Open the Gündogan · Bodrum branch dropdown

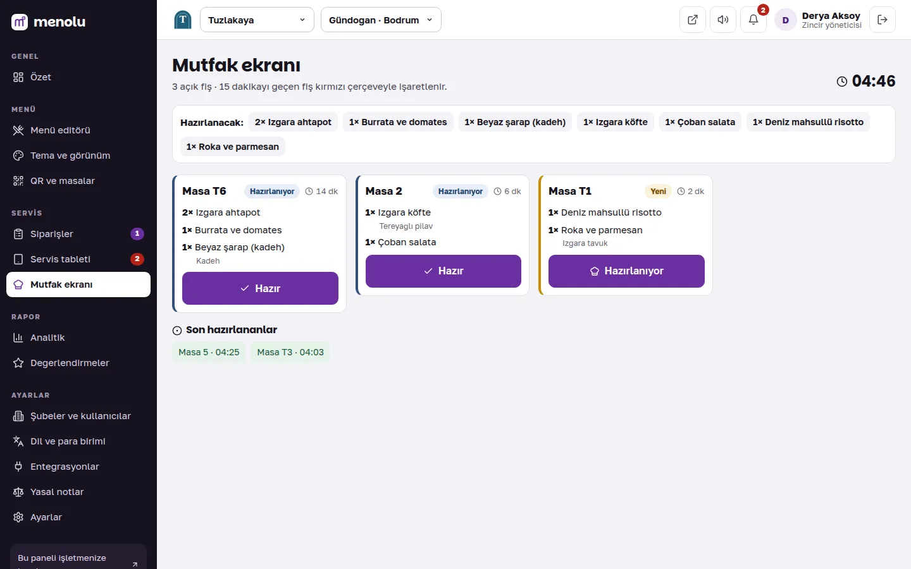coord(381,20)
